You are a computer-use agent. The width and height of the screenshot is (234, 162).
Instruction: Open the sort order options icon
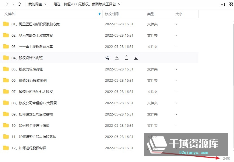pos(223,4)
